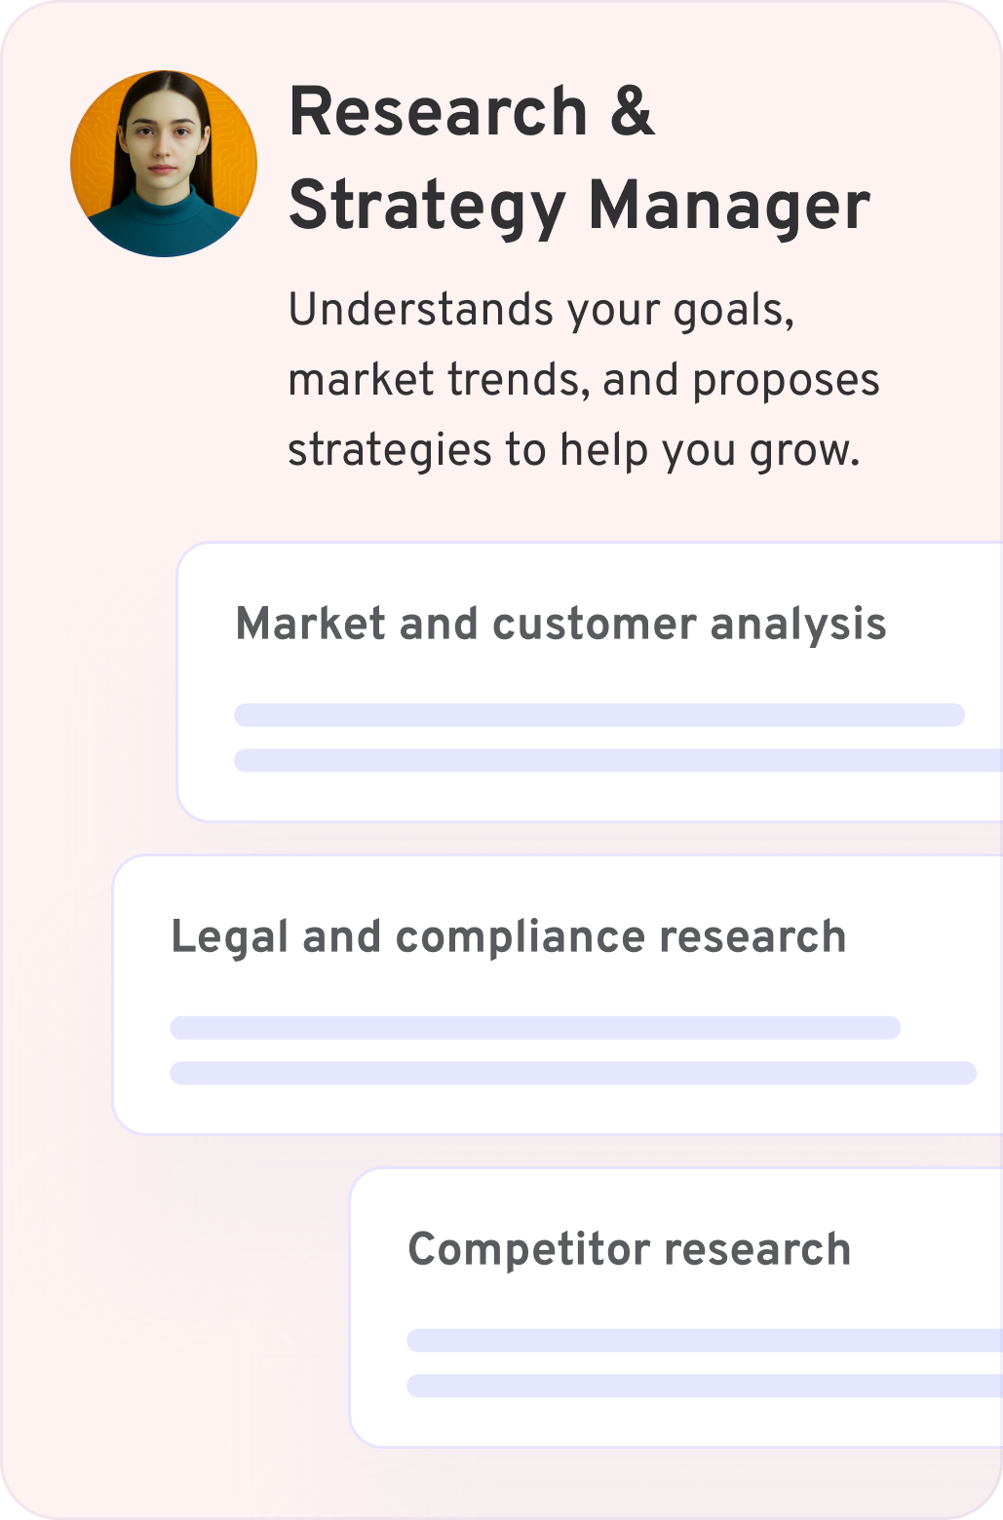
Task: Open the Legal and compliance research title
Action: pyautogui.click(x=508, y=937)
